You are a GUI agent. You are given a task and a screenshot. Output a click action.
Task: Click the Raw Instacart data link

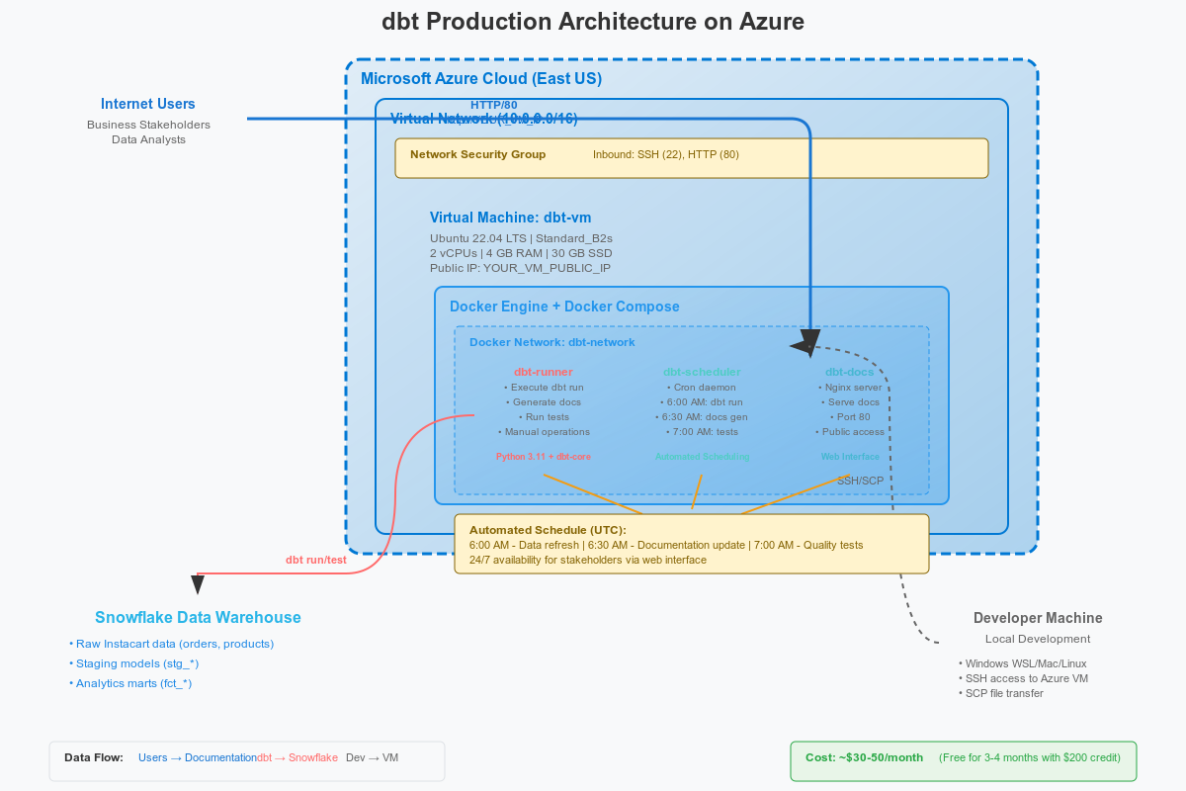click(x=175, y=644)
